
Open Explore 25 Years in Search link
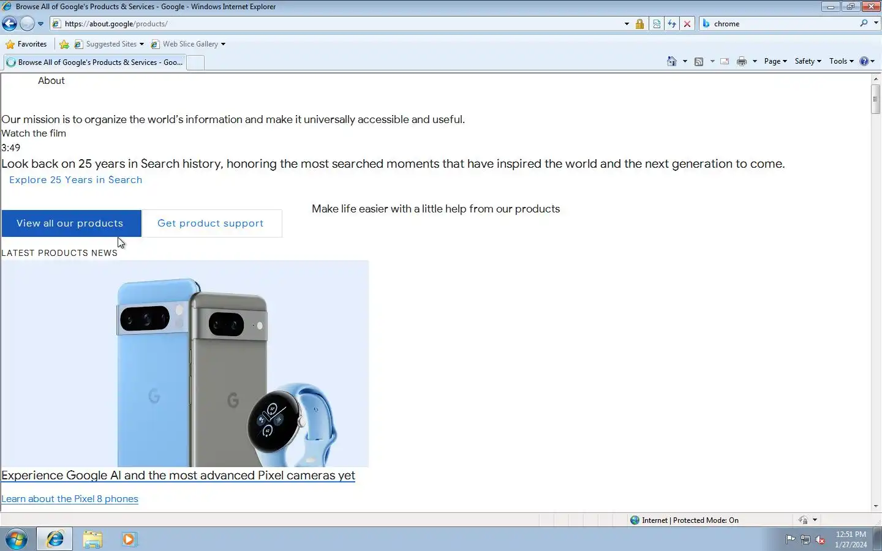(75, 180)
